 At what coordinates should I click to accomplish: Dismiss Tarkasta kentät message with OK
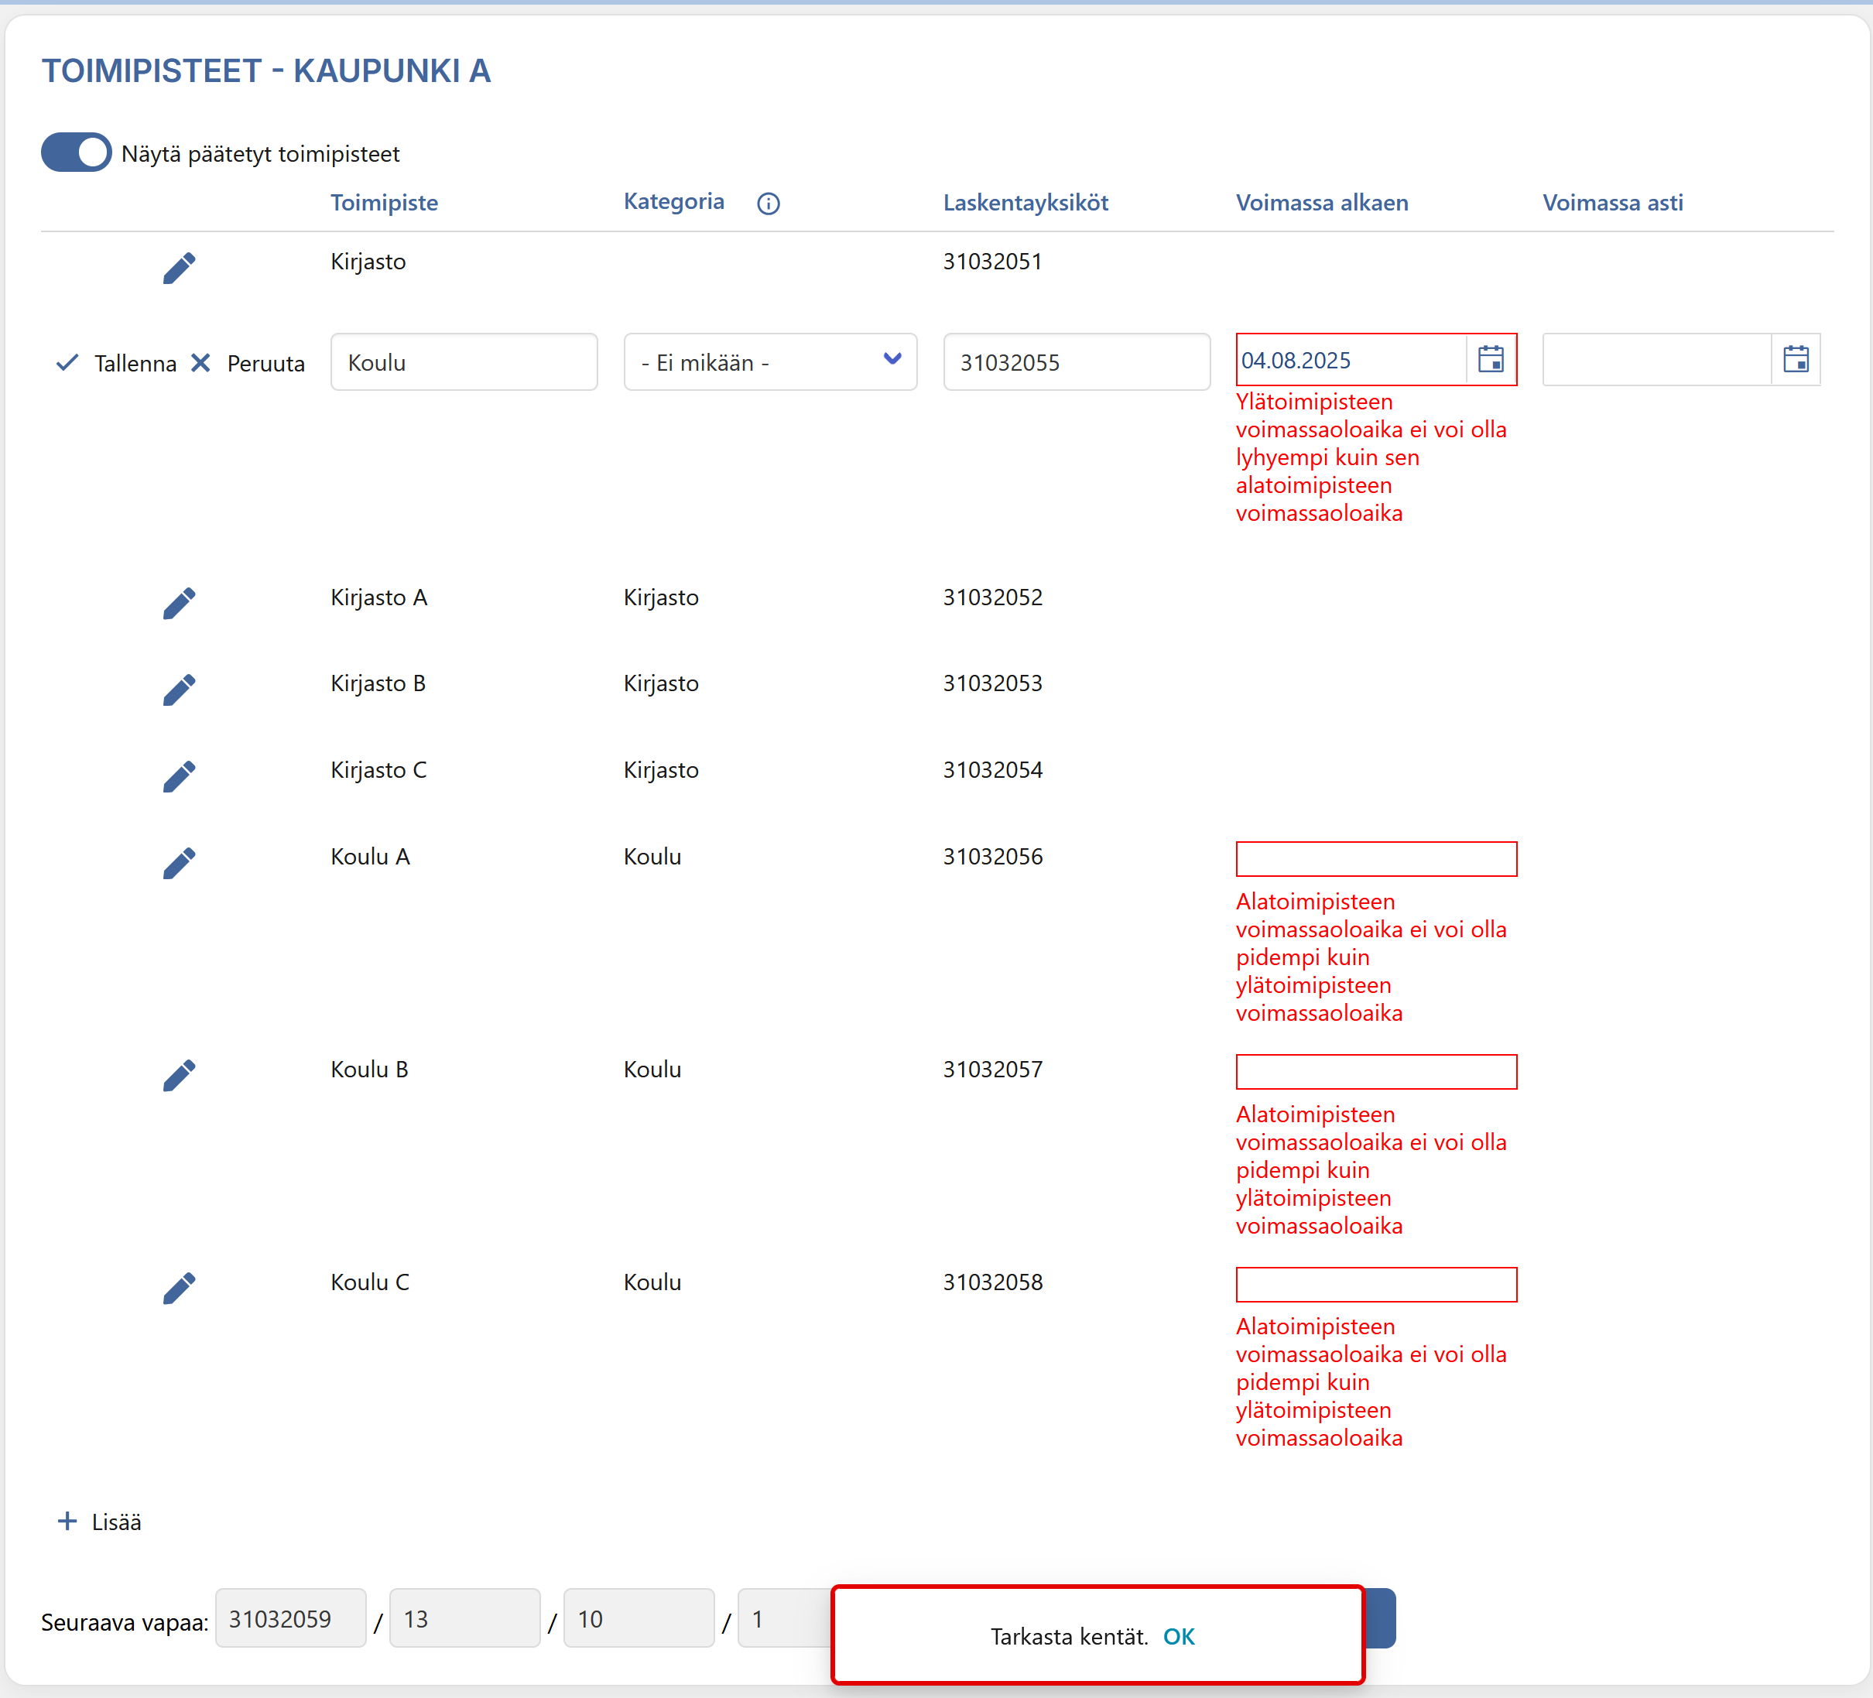(x=1179, y=1637)
